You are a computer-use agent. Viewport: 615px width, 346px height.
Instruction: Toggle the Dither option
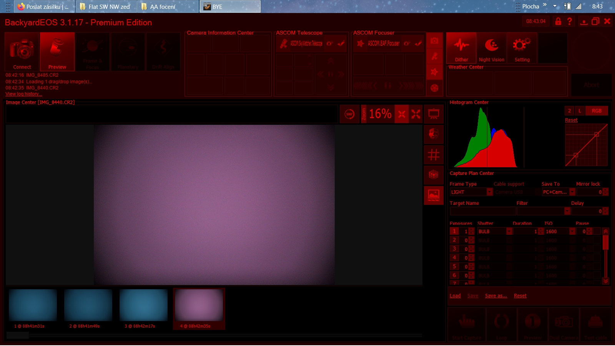(461, 48)
